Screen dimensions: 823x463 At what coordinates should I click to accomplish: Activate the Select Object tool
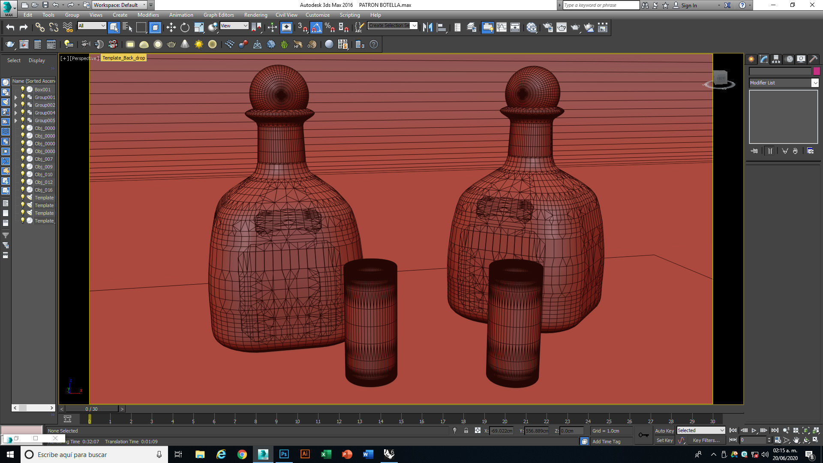tap(114, 27)
